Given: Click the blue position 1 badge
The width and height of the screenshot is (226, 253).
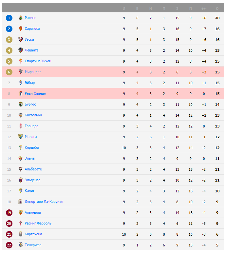Looking at the screenshot, I should (x=9, y=18).
